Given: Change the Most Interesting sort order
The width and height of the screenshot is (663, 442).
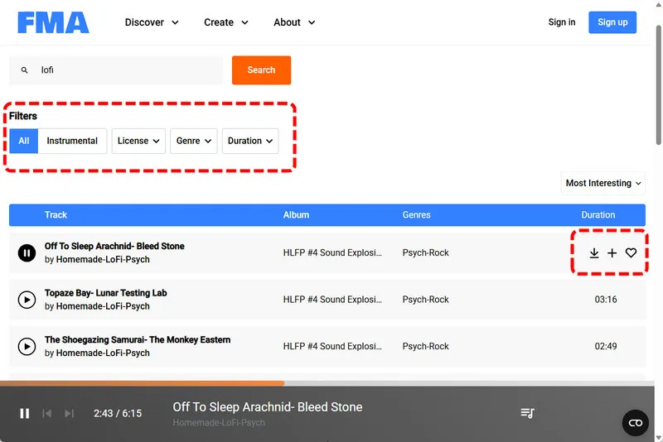Looking at the screenshot, I should coord(603,183).
